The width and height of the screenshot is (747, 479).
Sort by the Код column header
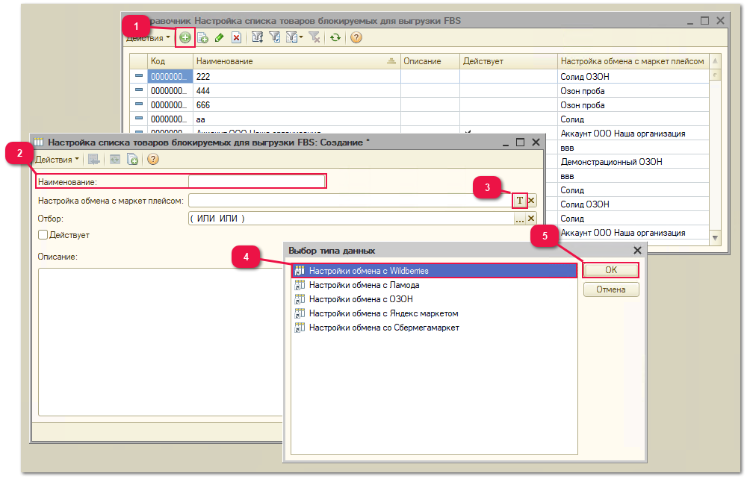pyautogui.click(x=170, y=61)
